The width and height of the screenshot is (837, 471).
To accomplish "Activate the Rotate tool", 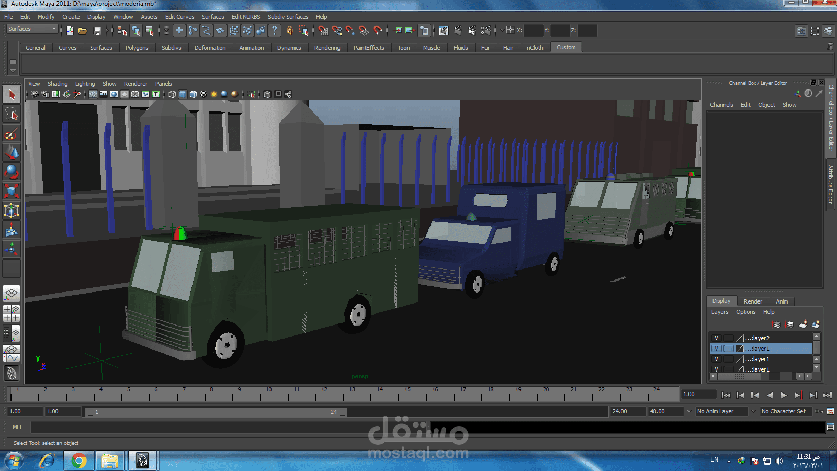I will click(x=12, y=172).
